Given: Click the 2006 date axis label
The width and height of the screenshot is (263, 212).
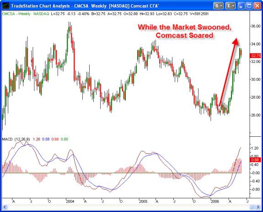Looking at the screenshot, I should point(215,202).
